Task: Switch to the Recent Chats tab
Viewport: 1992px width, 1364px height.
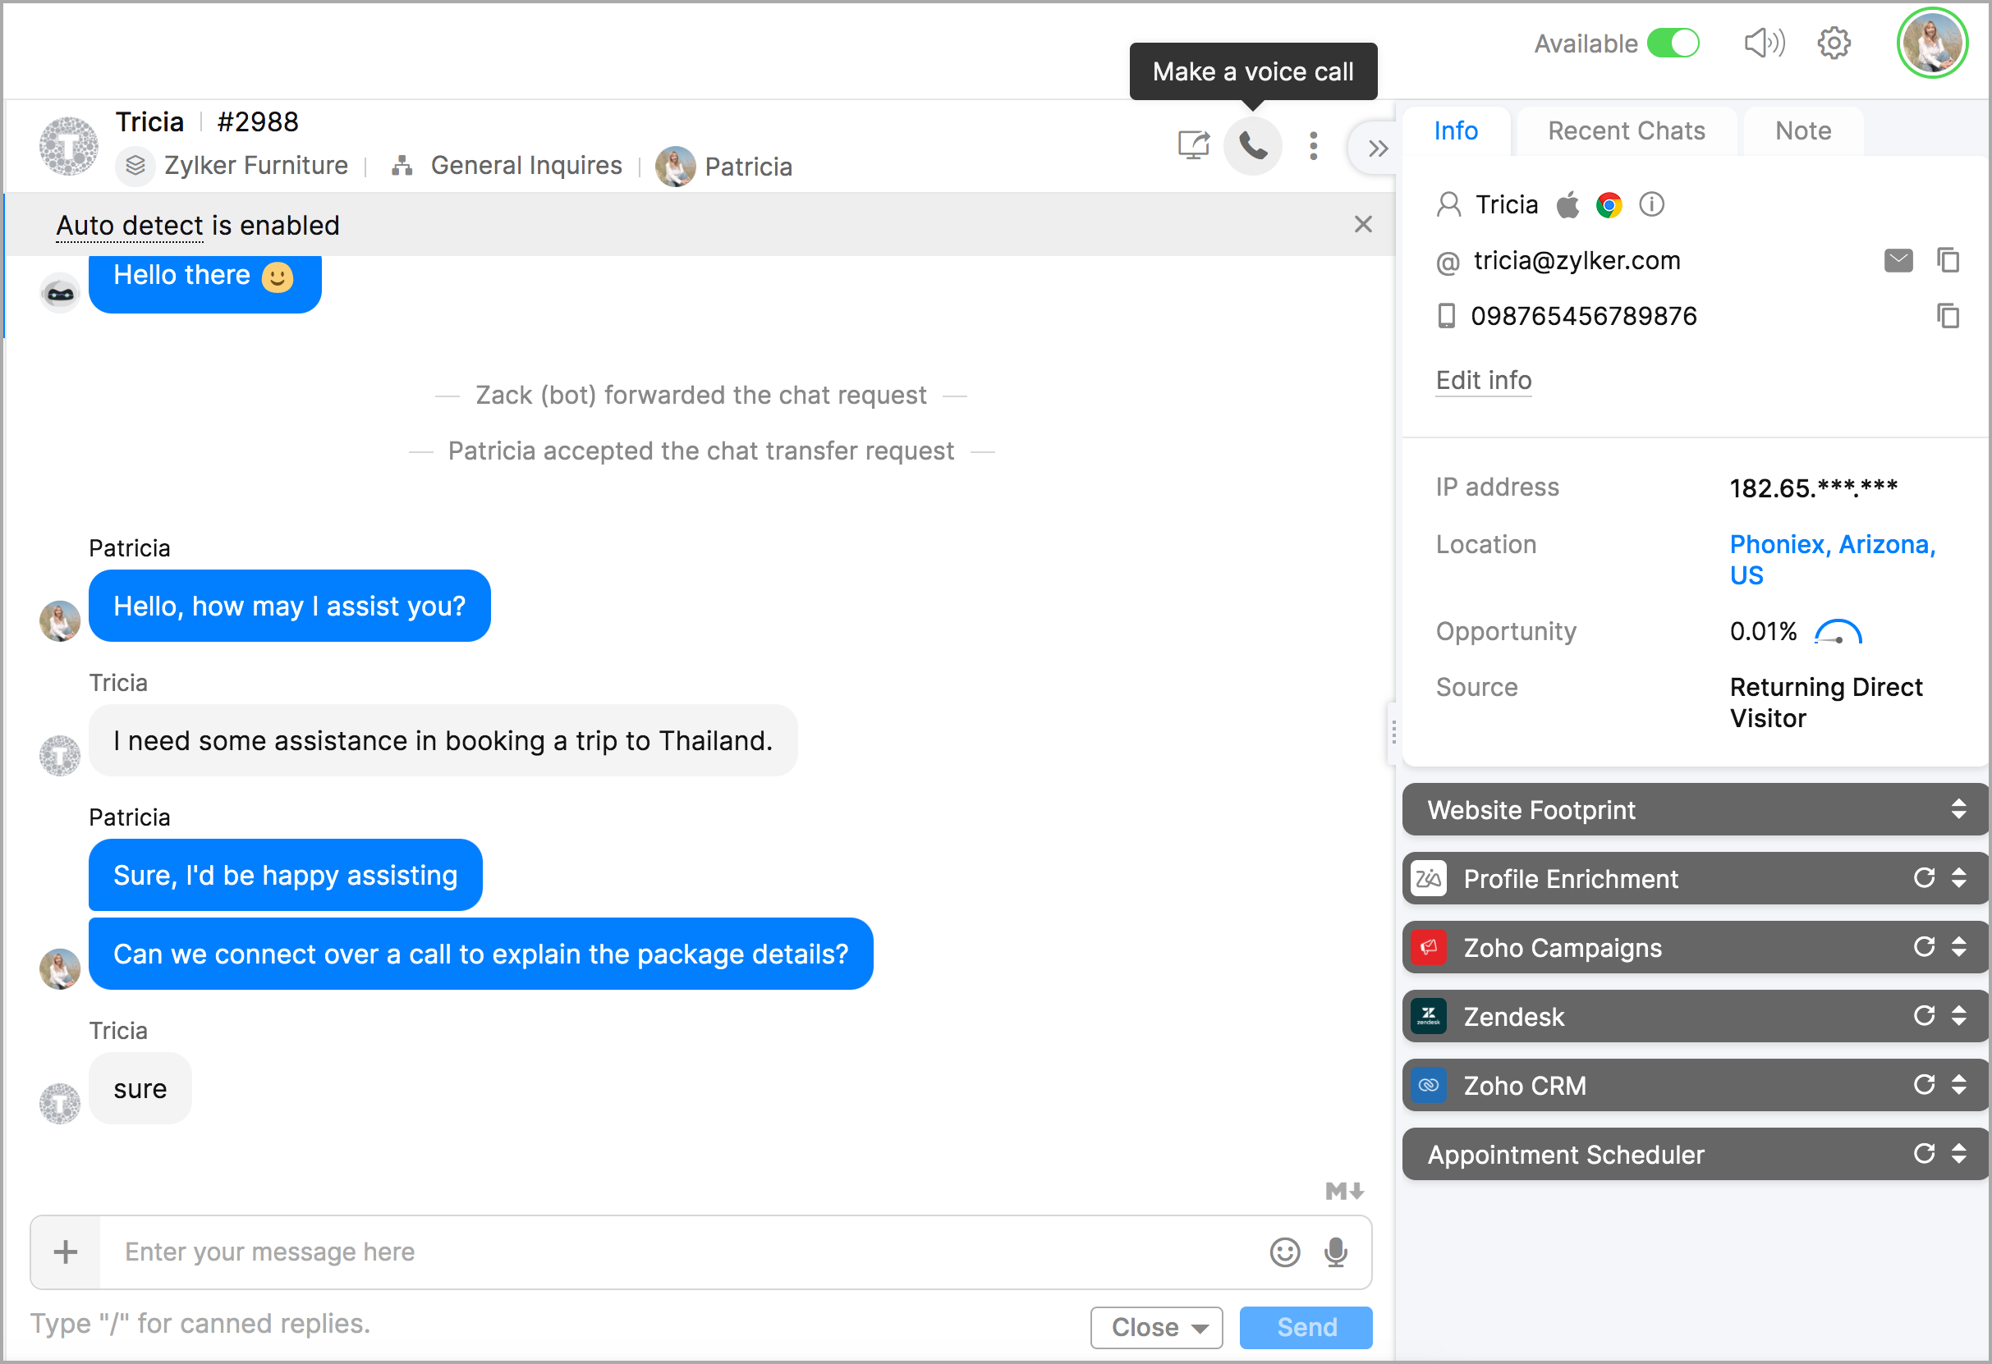Action: 1626,131
